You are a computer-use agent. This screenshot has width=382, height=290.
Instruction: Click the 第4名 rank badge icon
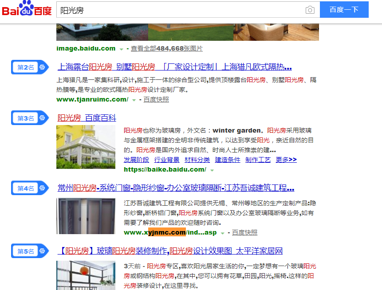[30, 188]
